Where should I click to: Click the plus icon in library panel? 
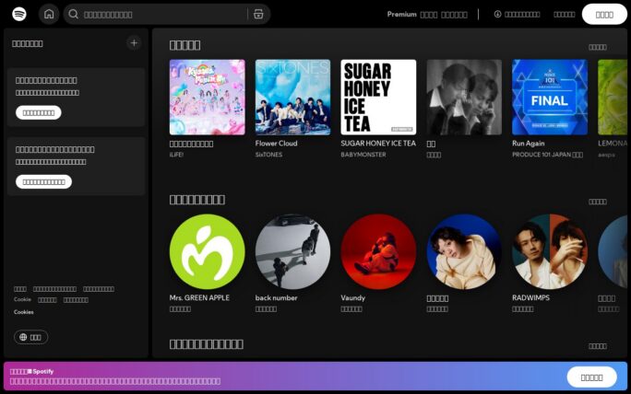(x=134, y=43)
